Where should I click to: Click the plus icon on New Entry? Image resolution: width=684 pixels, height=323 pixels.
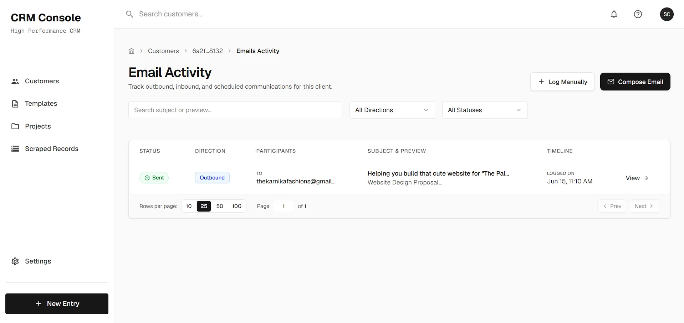39,304
